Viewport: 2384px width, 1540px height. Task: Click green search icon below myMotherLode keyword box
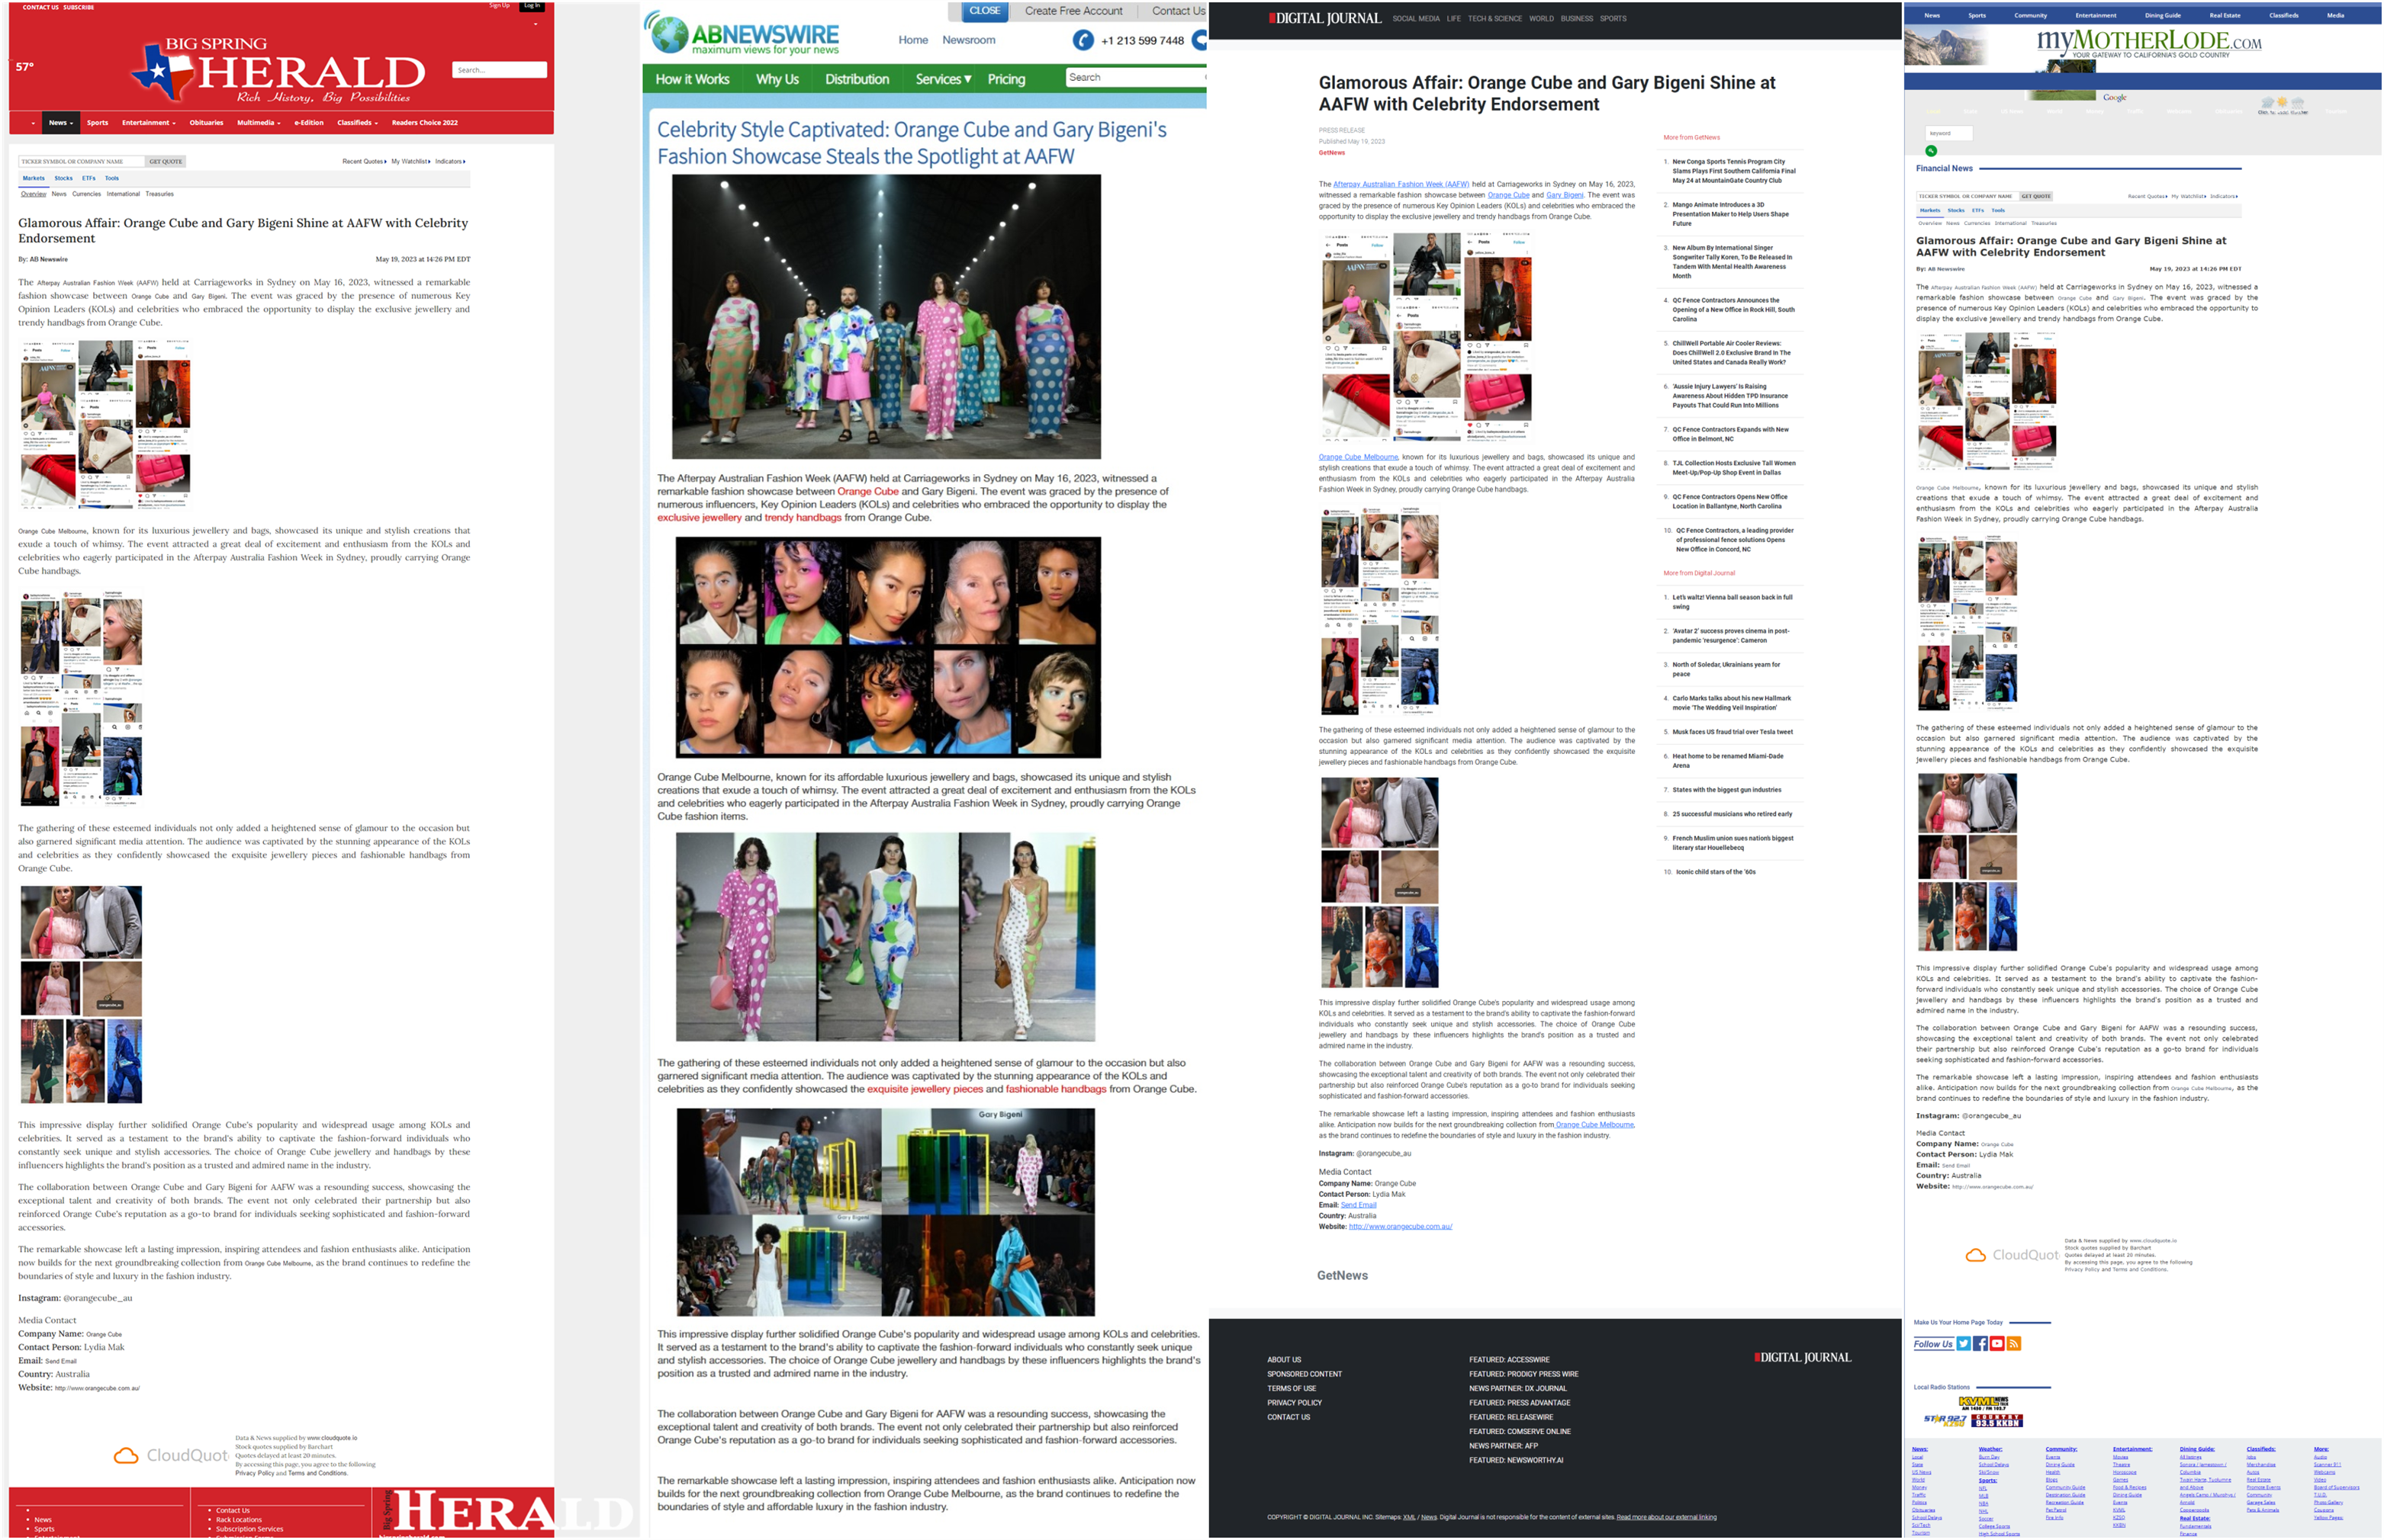tap(1931, 151)
